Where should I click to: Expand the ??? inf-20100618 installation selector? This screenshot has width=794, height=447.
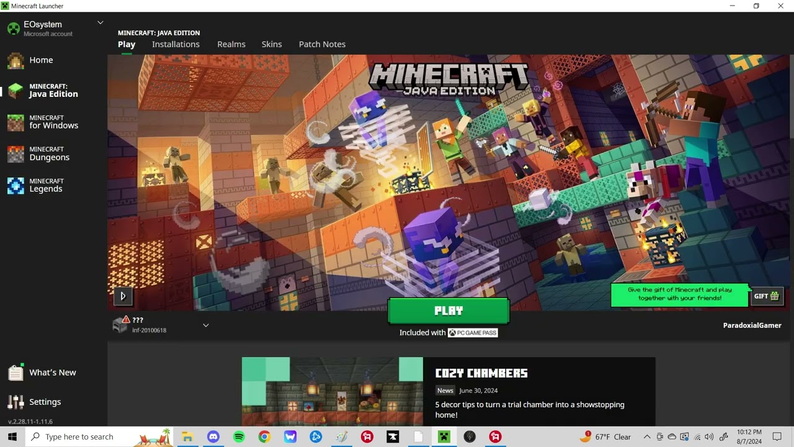pyautogui.click(x=161, y=325)
